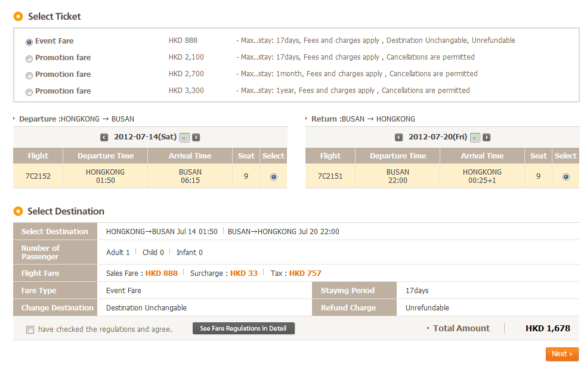Click See Fare Regulations in Detail
This screenshot has width=584, height=370.
pyautogui.click(x=243, y=328)
